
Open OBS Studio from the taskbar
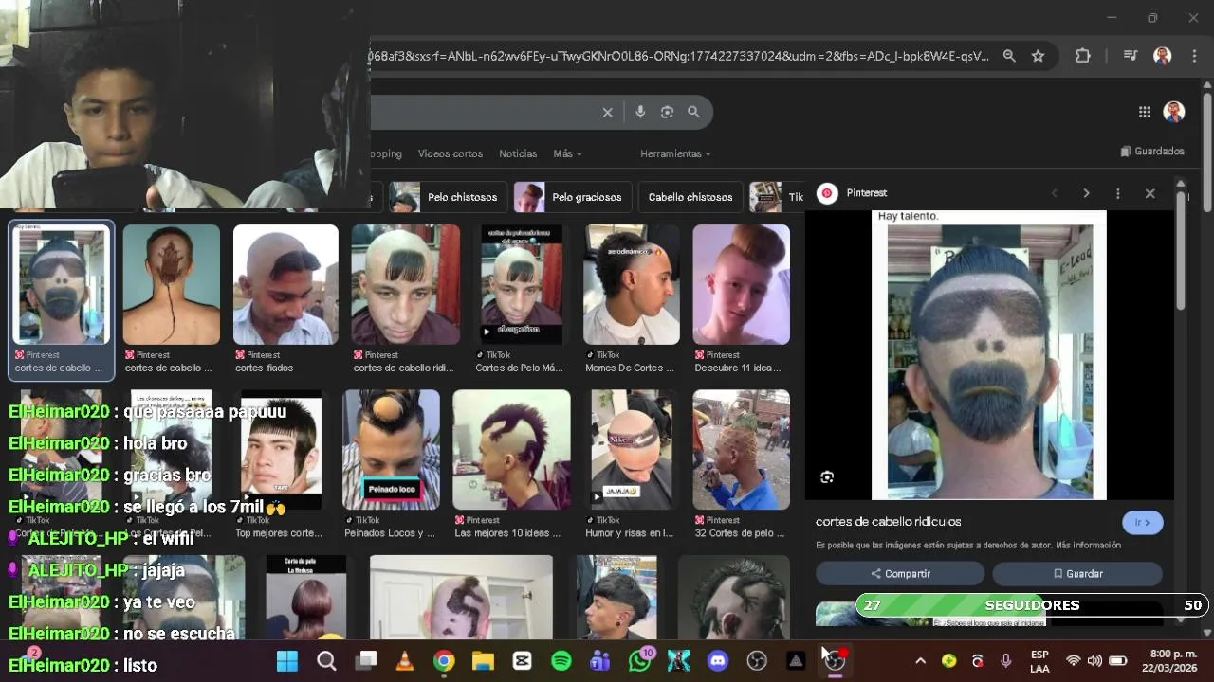pyautogui.click(x=757, y=660)
